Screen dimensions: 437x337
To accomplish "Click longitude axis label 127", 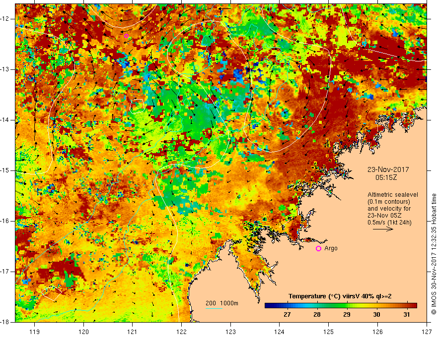I will coord(427,332).
